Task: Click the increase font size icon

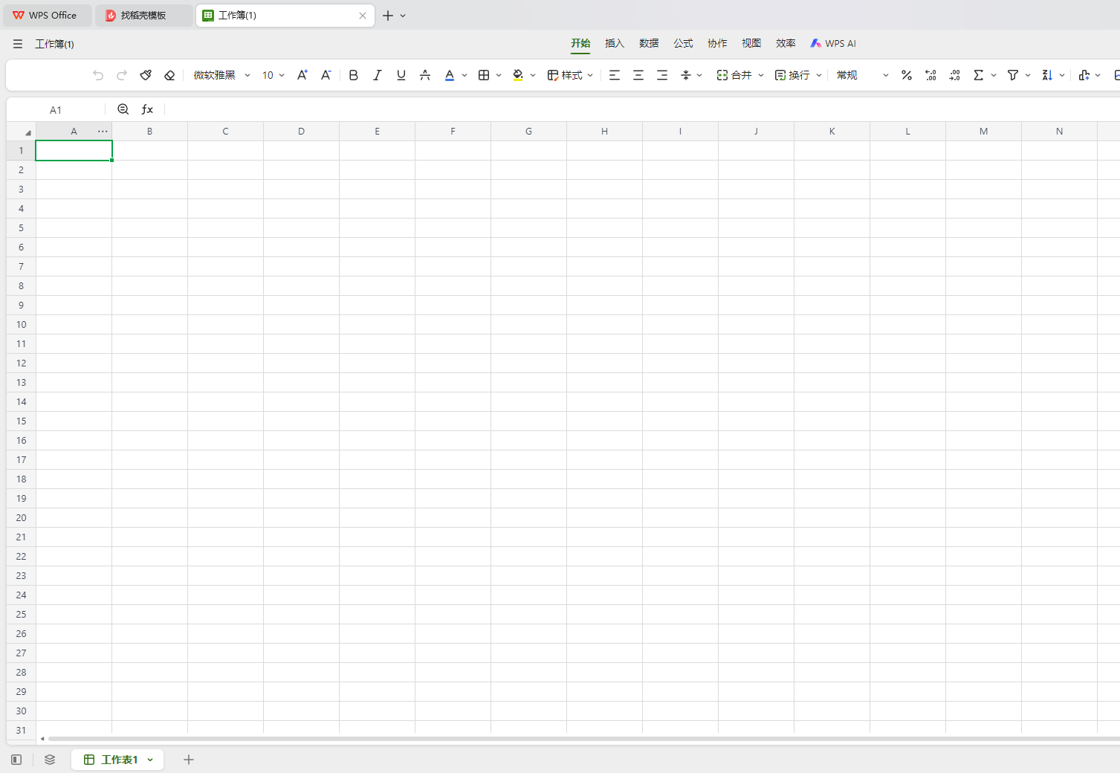Action: point(302,75)
